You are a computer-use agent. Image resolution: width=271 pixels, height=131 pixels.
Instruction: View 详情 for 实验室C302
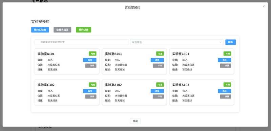point(91,96)
